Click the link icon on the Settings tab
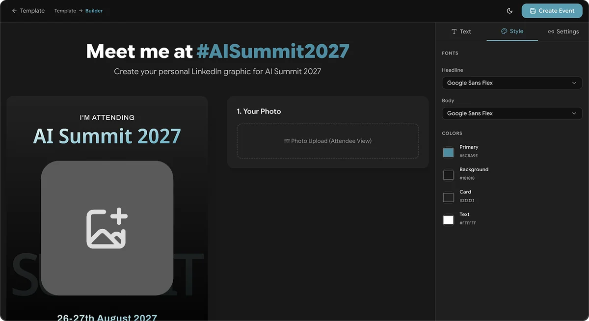 click(x=551, y=31)
